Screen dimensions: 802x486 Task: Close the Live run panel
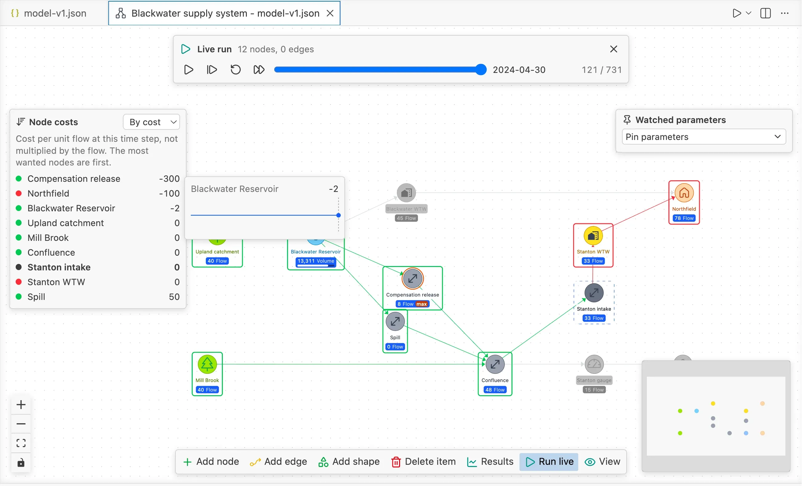point(614,49)
